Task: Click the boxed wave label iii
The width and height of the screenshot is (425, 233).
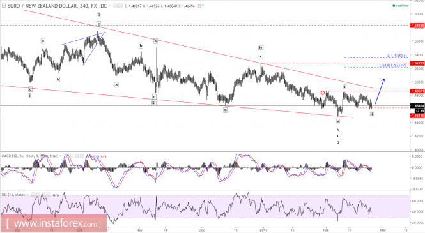Action: click(x=154, y=103)
